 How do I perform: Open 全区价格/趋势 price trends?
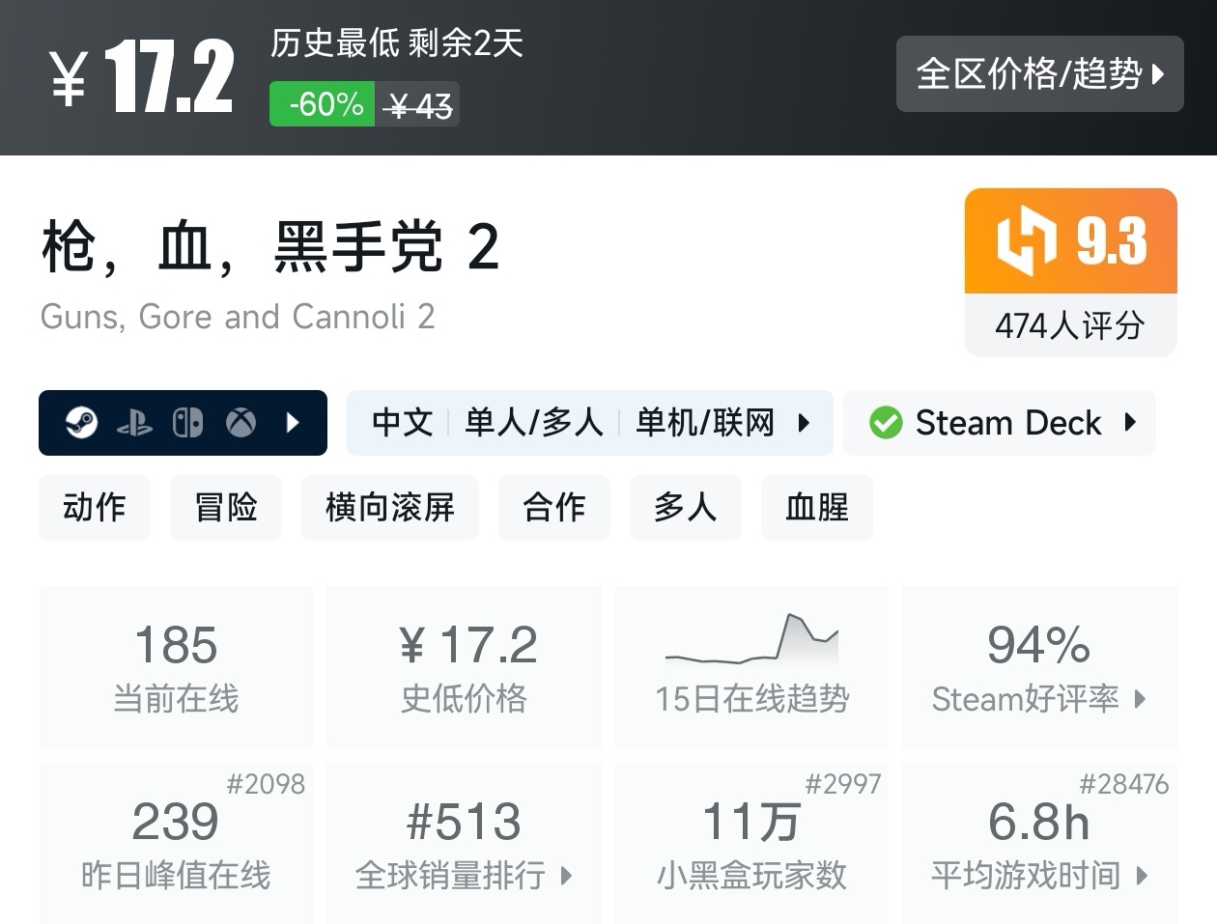(1040, 73)
